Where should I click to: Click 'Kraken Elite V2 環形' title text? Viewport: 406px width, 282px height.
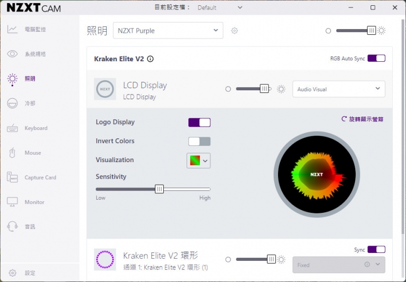pyautogui.click(x=161, y=256)
